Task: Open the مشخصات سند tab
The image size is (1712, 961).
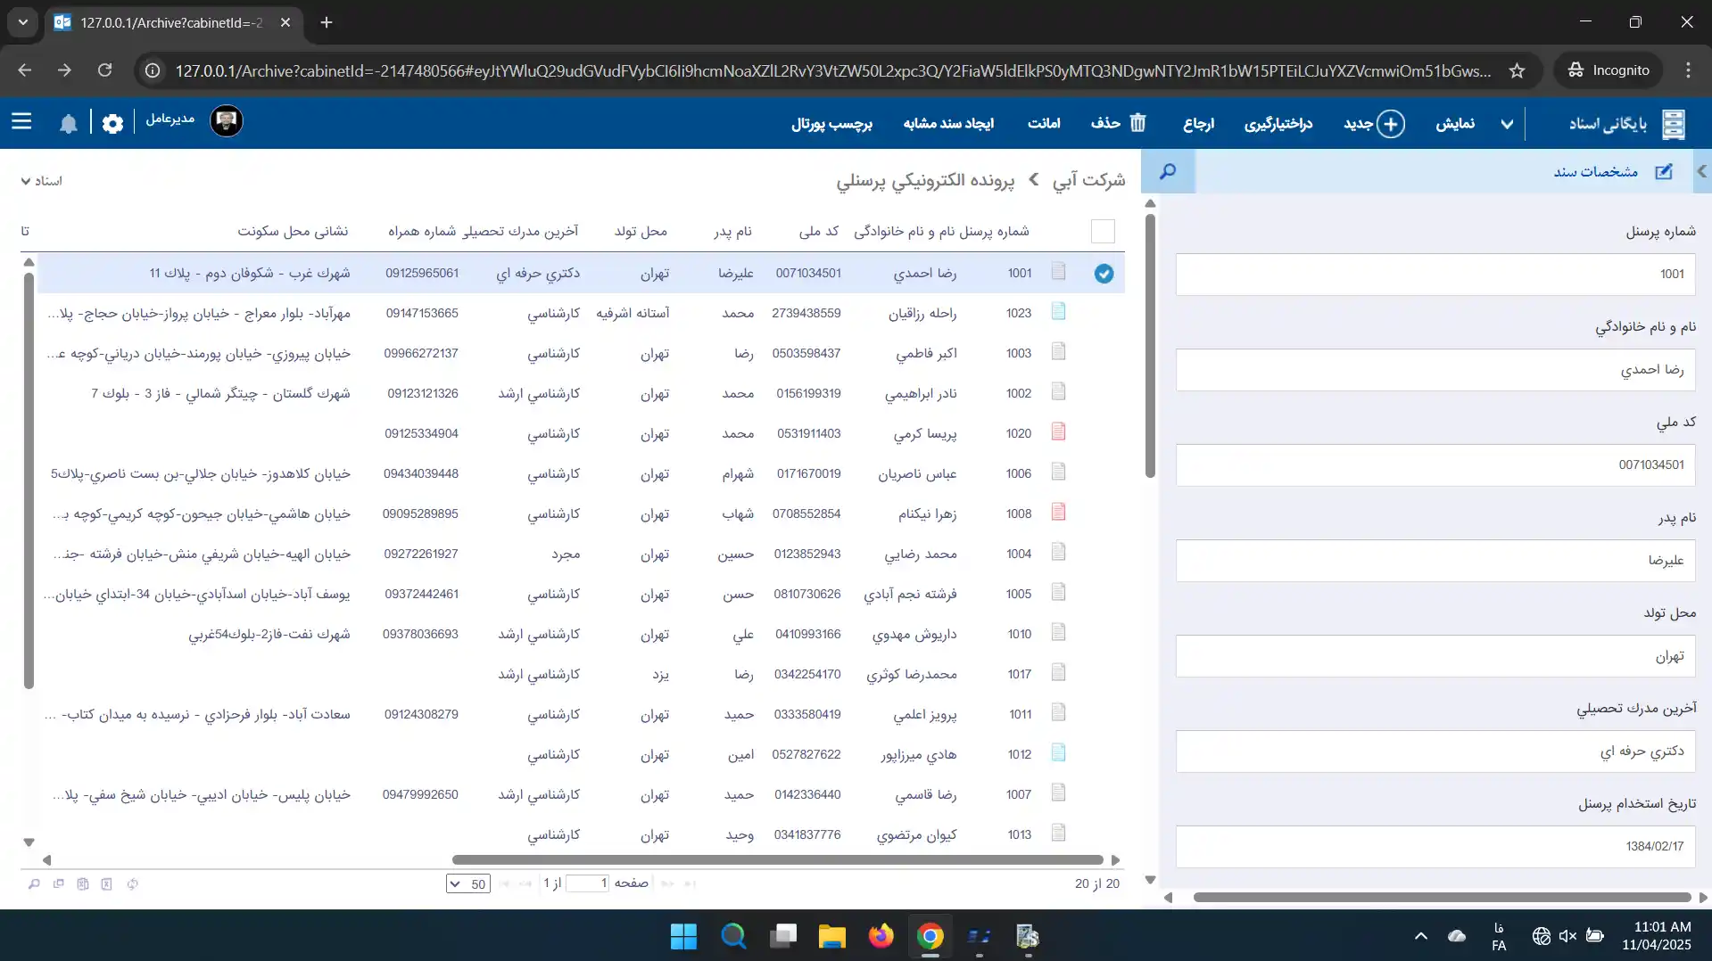Action: tap(1595, 171)
